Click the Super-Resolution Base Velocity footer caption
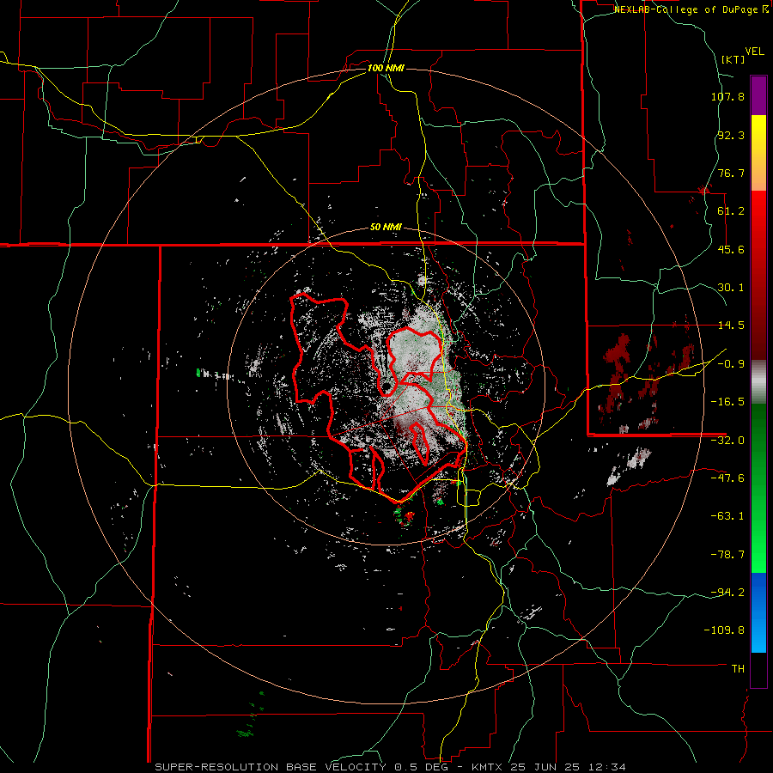This screenshot has width=773, height=773. [391, 767]
